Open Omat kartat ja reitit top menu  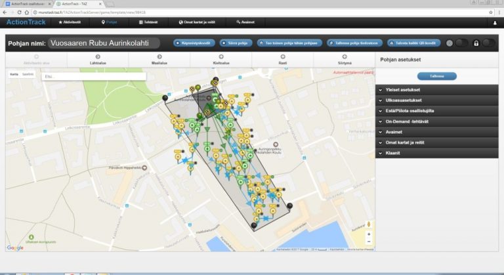[x=197, y=22]
